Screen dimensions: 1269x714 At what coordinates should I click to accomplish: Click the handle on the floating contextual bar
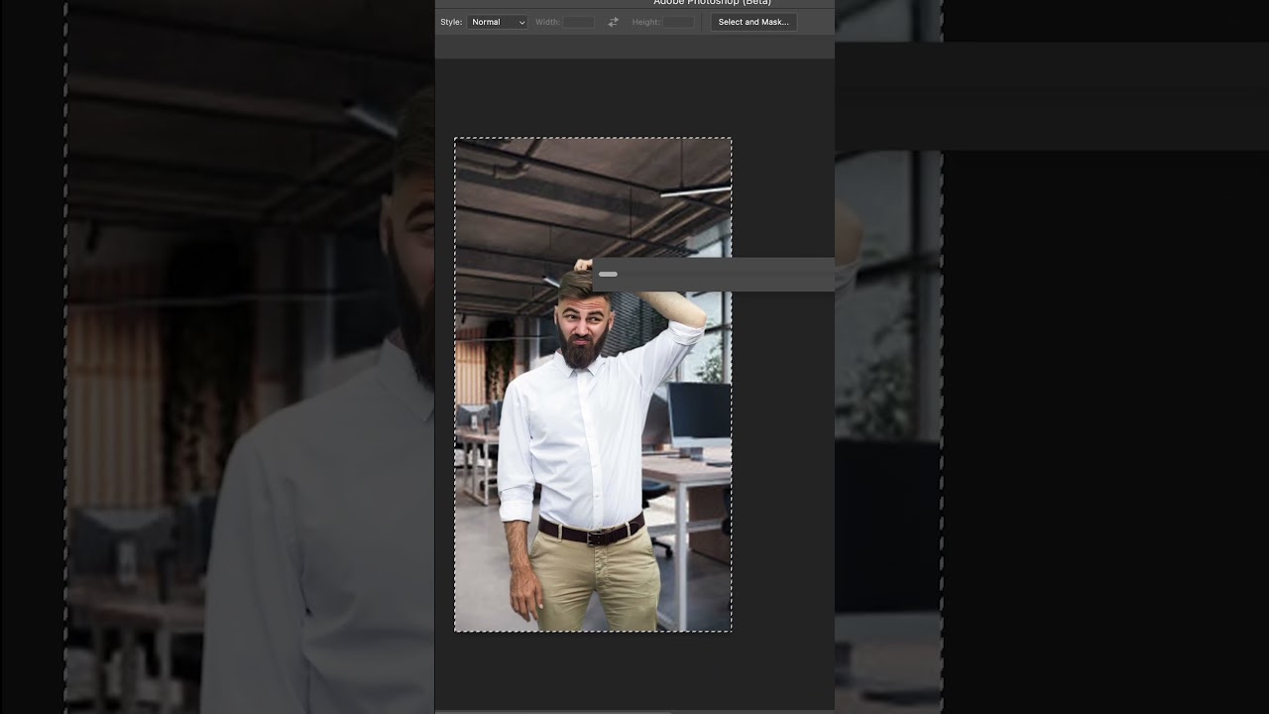point(608,275)
